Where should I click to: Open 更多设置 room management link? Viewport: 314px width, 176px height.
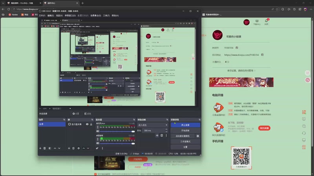click(x=241, y=71)
